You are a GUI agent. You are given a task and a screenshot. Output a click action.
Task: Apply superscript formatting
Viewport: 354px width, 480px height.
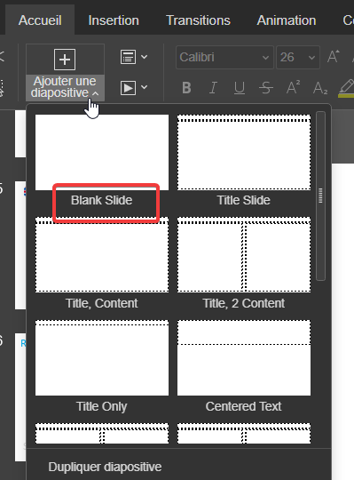(x=293, y=88)
